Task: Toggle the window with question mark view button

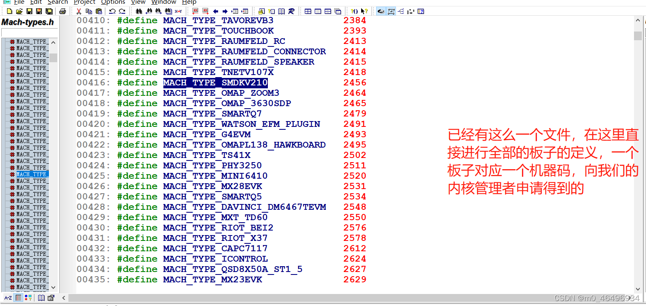Action: point(420,11)
